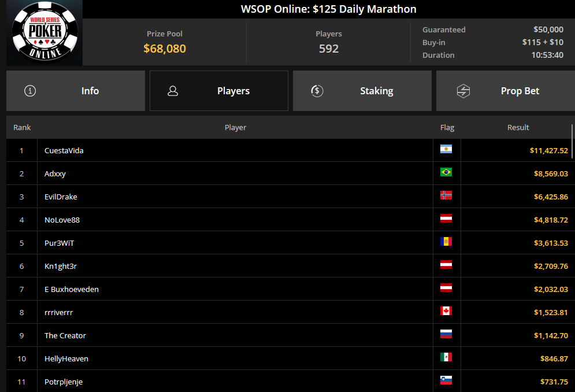
Task: Click the Russia flag for The Creator
Action: (446, 334)
